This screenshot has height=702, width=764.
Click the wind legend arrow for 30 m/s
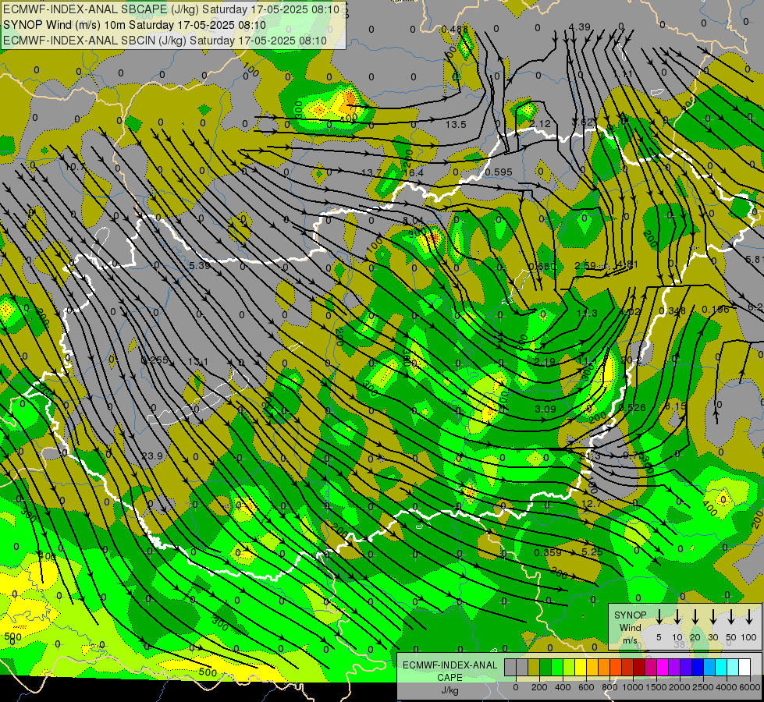(712, 617)
